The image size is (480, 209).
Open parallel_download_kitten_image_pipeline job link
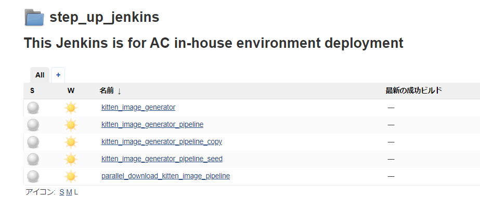click(x=165, y=176)
